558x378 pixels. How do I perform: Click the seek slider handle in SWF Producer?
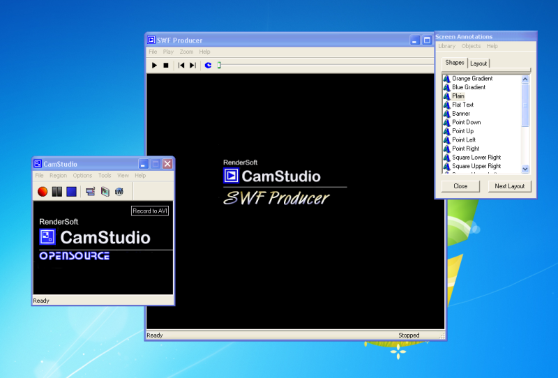(x=219, y=65)
